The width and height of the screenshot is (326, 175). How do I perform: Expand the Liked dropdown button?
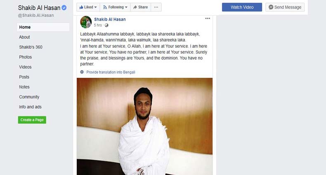[88, 7]
